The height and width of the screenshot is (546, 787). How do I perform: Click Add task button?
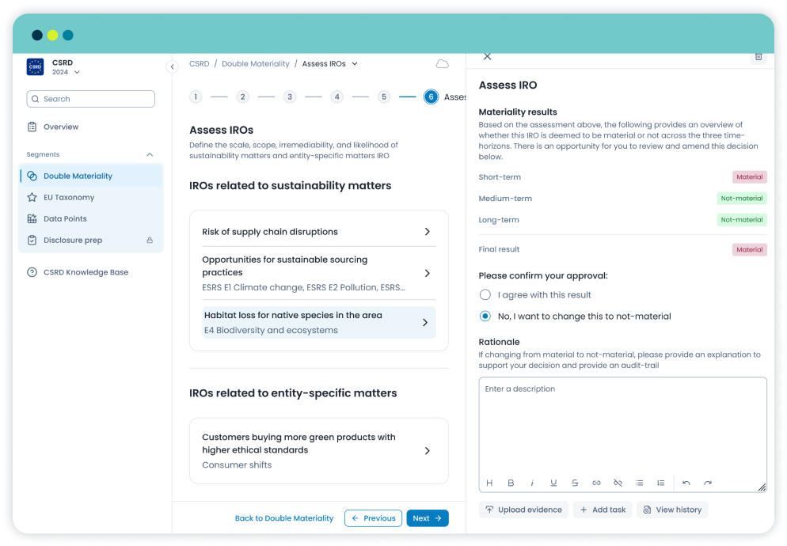pyautogui.click(x=603, y=510)
